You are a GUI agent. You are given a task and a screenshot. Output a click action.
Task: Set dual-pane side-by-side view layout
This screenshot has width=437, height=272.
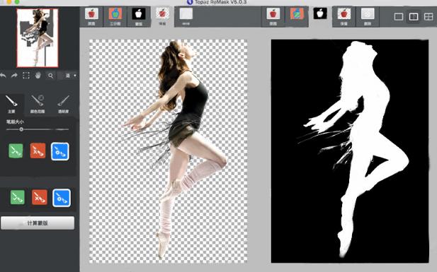coord(414,17)
